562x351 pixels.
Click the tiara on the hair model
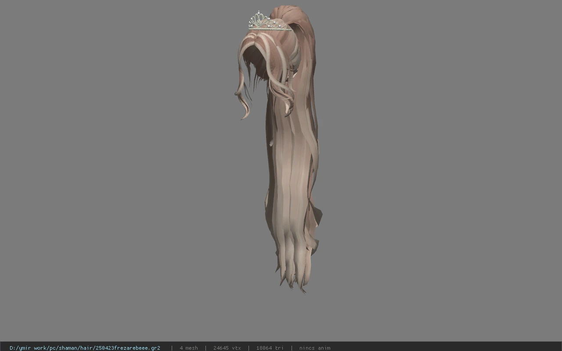(x=269, y=21)
